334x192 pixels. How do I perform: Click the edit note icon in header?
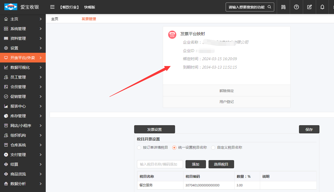[x=309, y=7]
